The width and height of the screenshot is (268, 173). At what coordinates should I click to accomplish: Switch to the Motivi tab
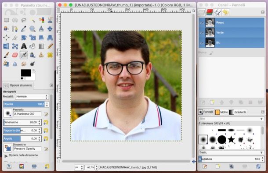click(x=221, y=112)
